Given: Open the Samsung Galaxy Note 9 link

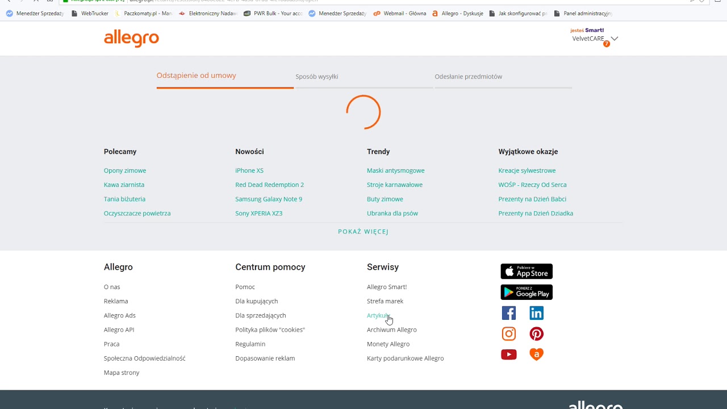Looking at the screenshot, I should pos(269,199).
